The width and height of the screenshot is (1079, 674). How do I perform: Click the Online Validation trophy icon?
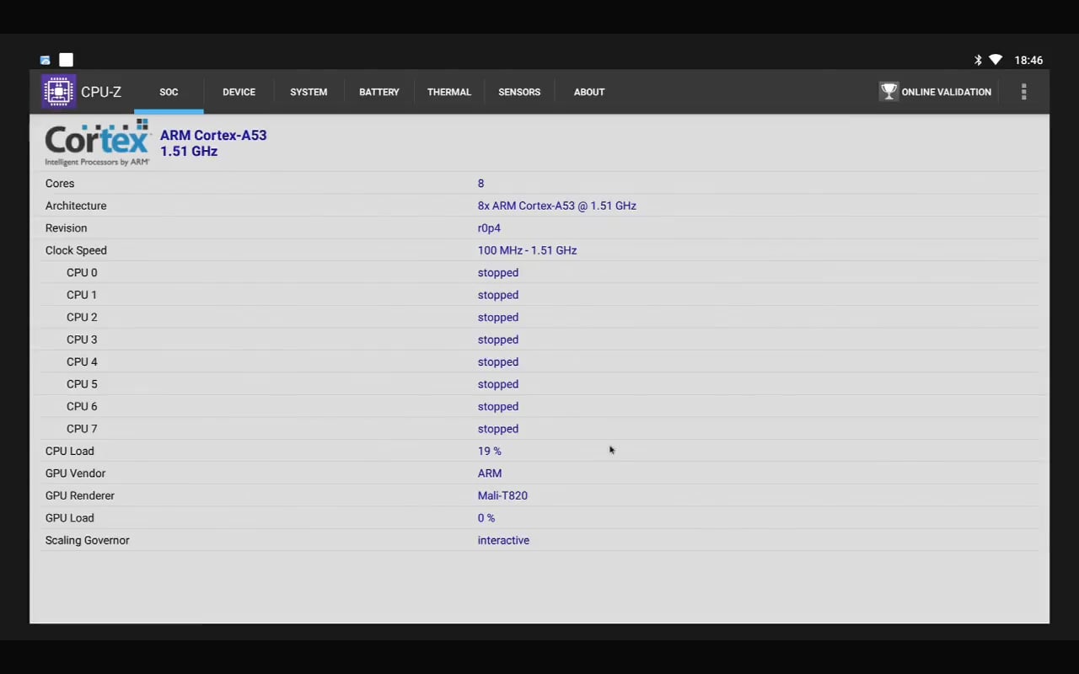tap(888, 92)
